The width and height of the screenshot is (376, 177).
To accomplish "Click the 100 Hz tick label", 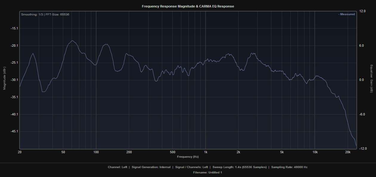I will click(x=96, y=152).
